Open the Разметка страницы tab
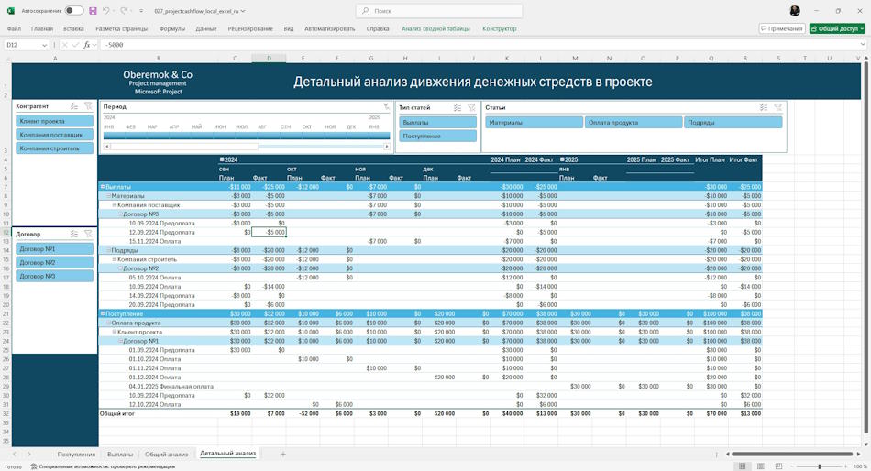 122,28
